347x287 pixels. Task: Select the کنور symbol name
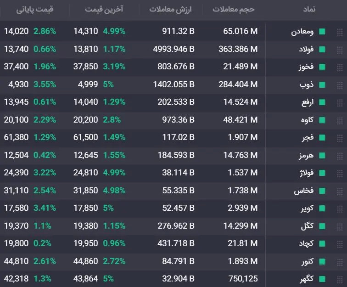[x=308, y=262]
